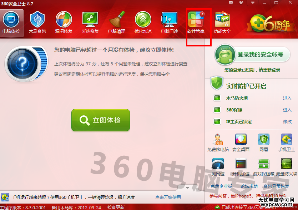Click the 立即体检 scan button
298x210 pixels.
pyautogui.click(x=101, y=120)
